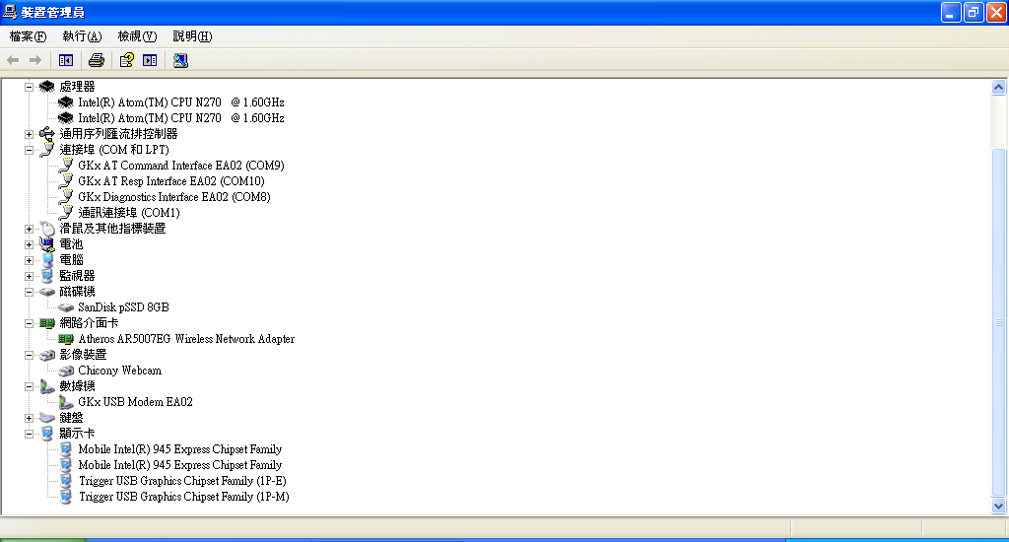Select the imaging device 影像裝置 icon

click(47, 355)
